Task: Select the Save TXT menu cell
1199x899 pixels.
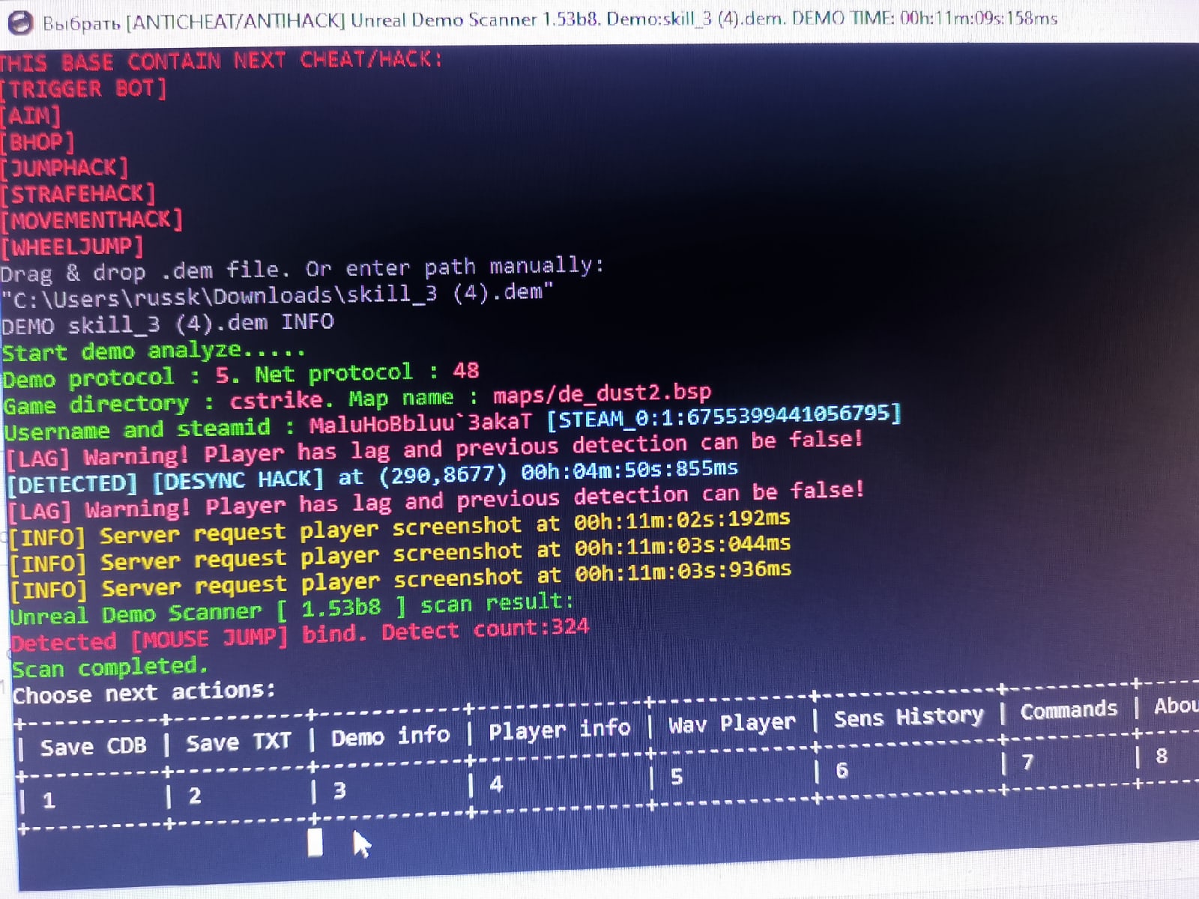Action: (x=238, y=742)
